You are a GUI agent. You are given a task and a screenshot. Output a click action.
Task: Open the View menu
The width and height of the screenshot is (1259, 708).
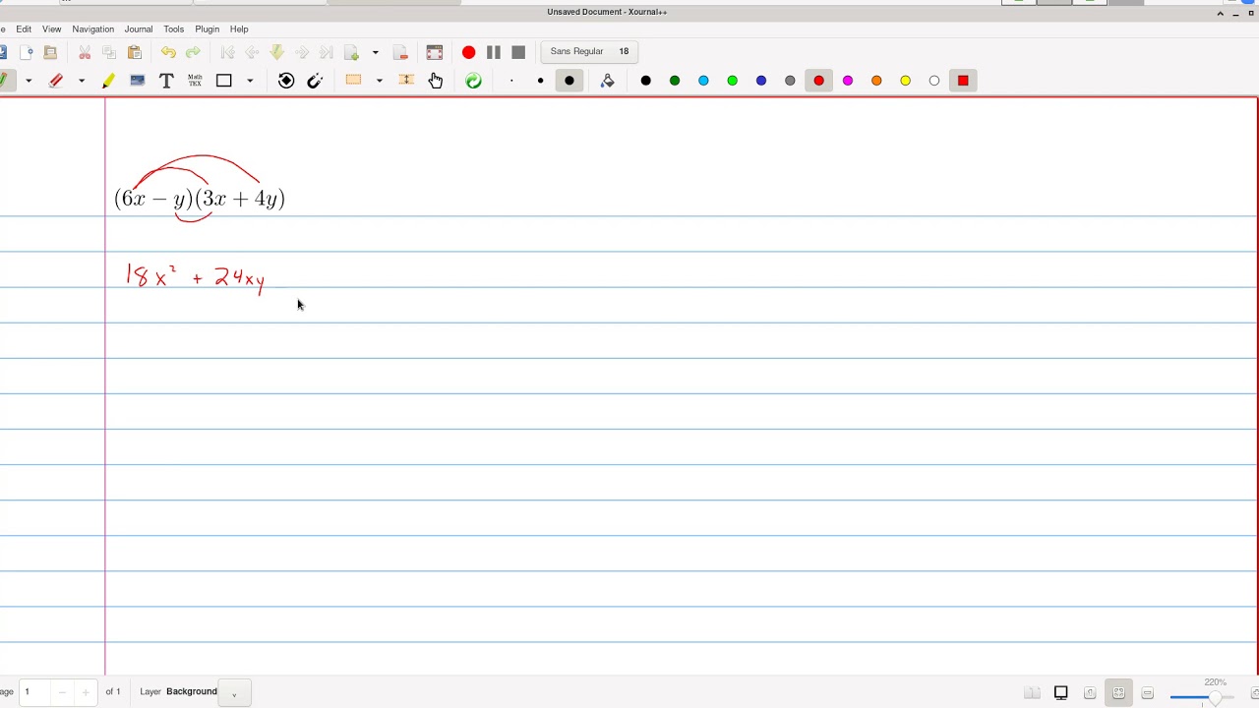pyautogui.click(x=51, y=29)
